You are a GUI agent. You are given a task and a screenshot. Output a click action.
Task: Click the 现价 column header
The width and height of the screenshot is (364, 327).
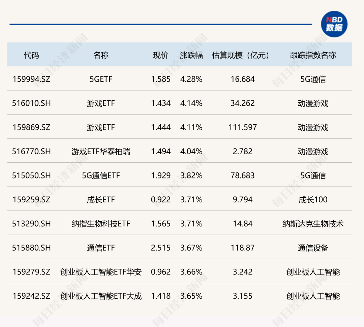coord(160,55)
